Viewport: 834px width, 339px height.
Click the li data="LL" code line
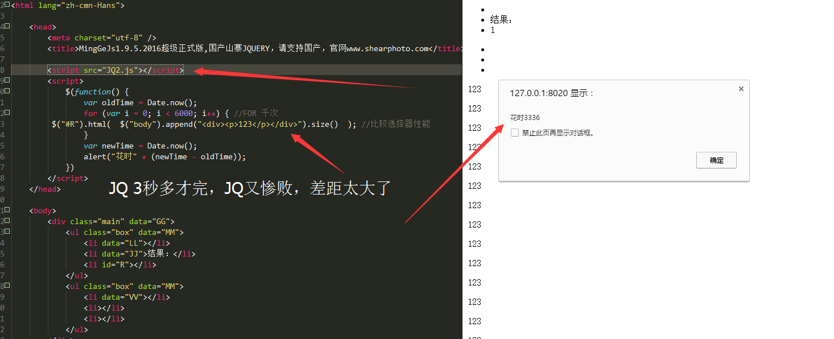126,243
